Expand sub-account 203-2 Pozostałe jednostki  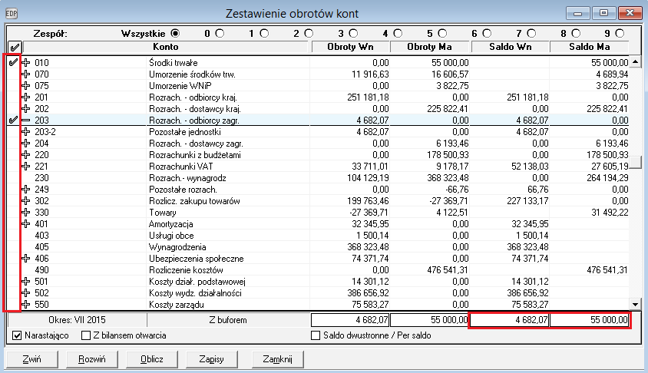click(25, 132)
